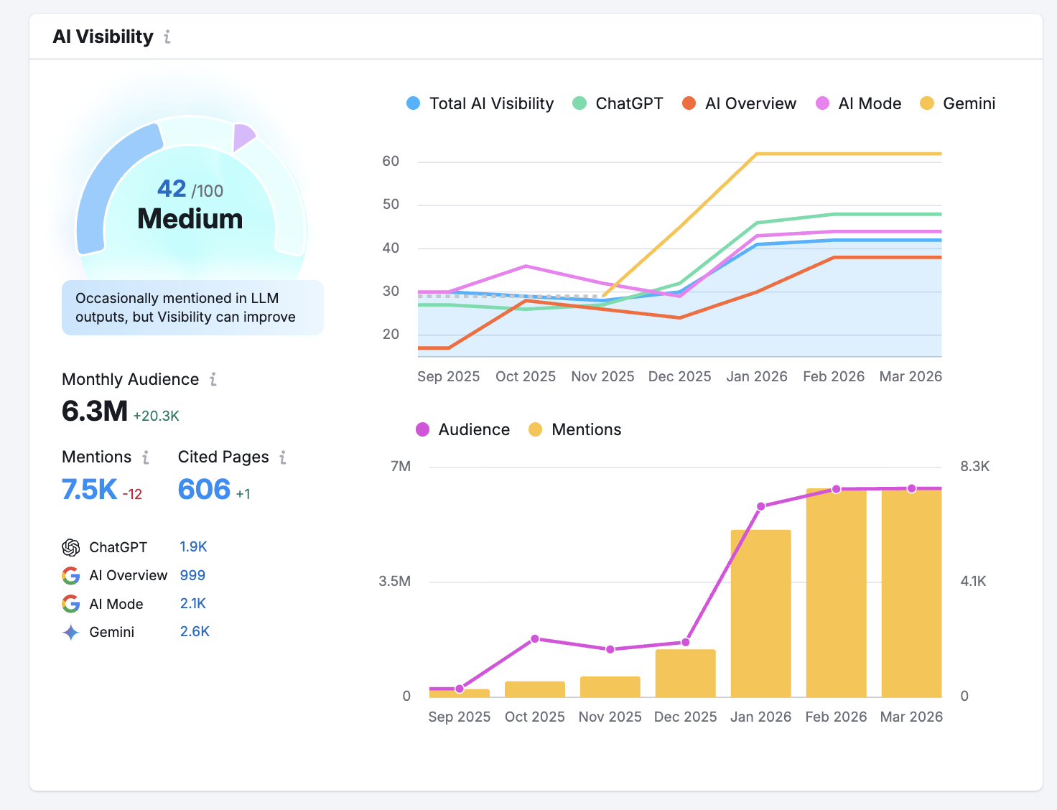Image resolution: width=1057 pixels, height=810 pixels.
Task: Click the +20.3K audience change value
Action: (x=157, y=416)
